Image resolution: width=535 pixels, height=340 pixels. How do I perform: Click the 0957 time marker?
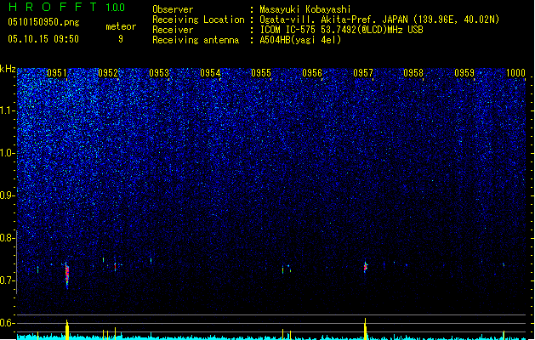(363, 73)
